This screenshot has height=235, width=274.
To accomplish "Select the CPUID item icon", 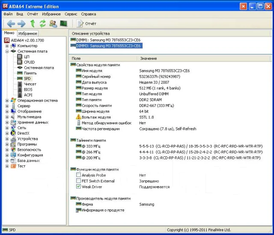I will tap(20, 62).
